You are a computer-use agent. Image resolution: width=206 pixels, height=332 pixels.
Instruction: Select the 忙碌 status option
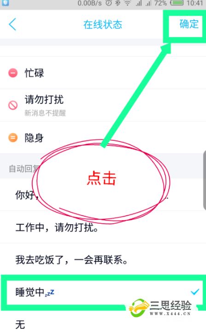coord(103,73)
